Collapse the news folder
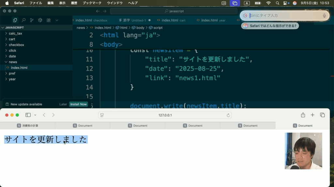This screenshot has width=334, height=187. (13, 62)
